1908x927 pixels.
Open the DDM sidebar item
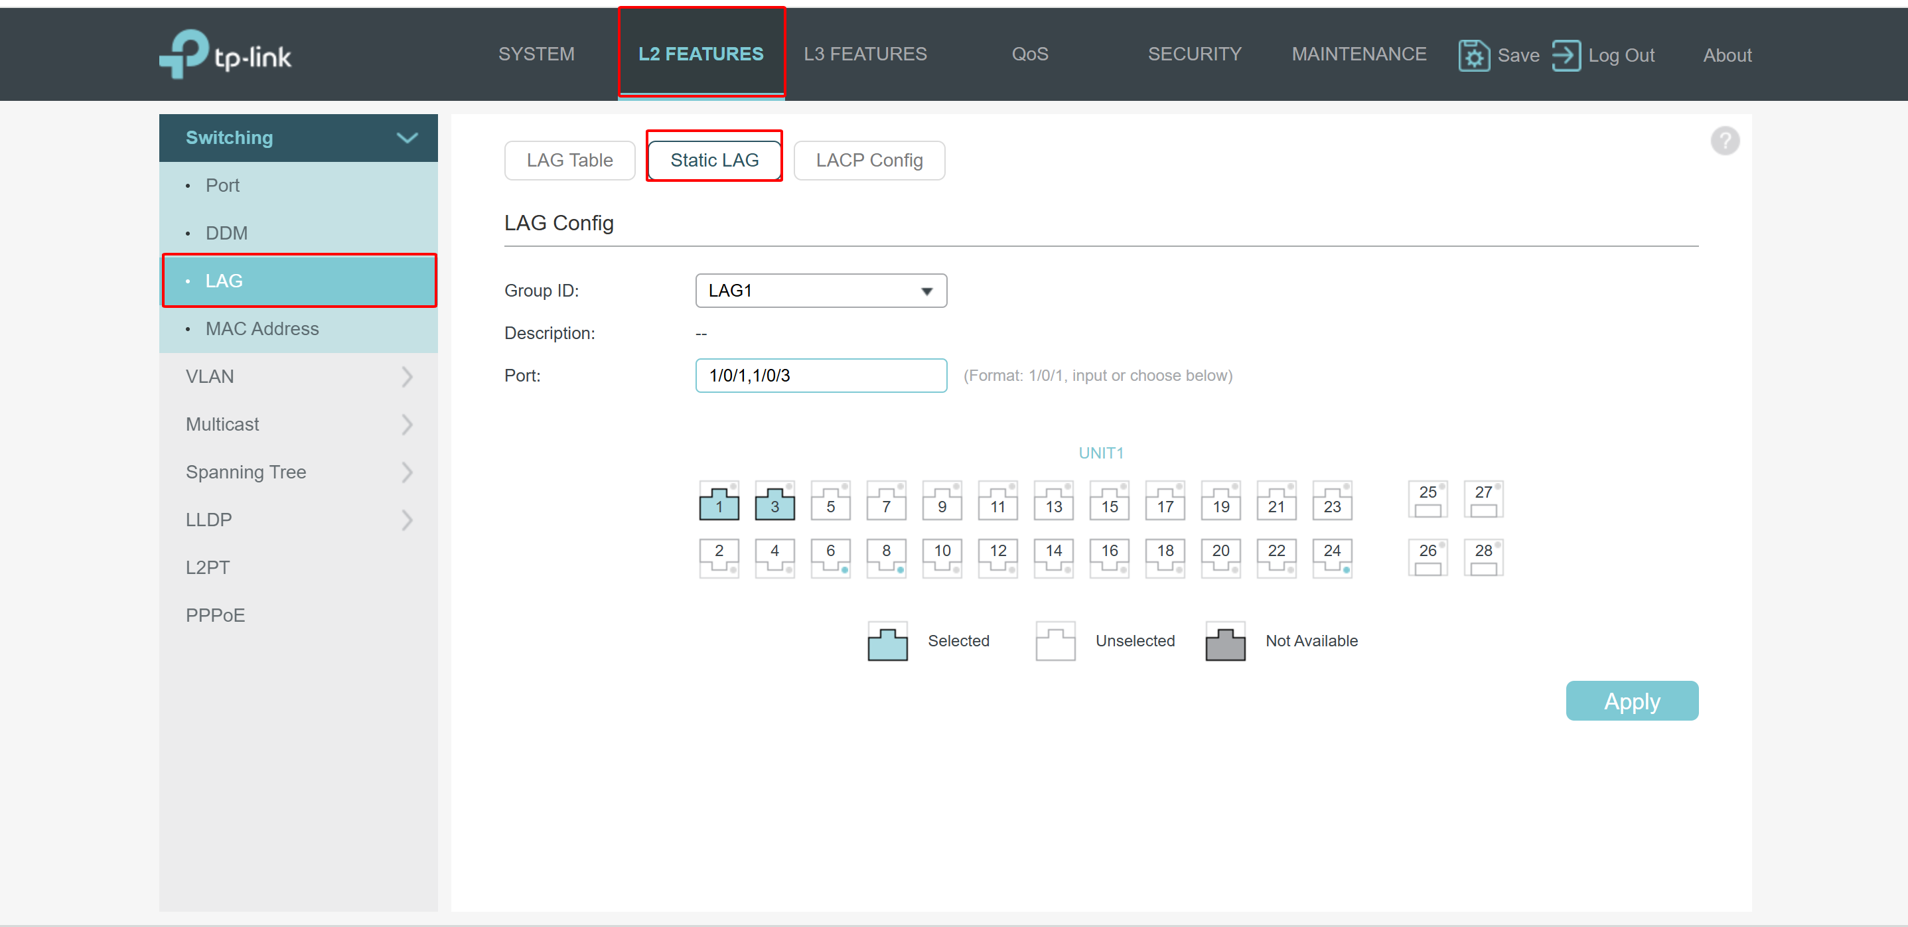(298, 233)
